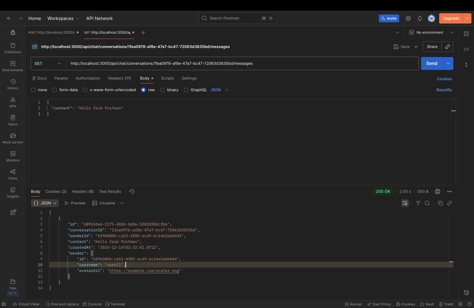Open the tabs list chevron
Viewport: 474px width, 308px height.
398,33
